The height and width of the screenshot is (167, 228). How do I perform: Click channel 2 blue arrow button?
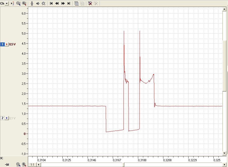(x=7, y=118)
